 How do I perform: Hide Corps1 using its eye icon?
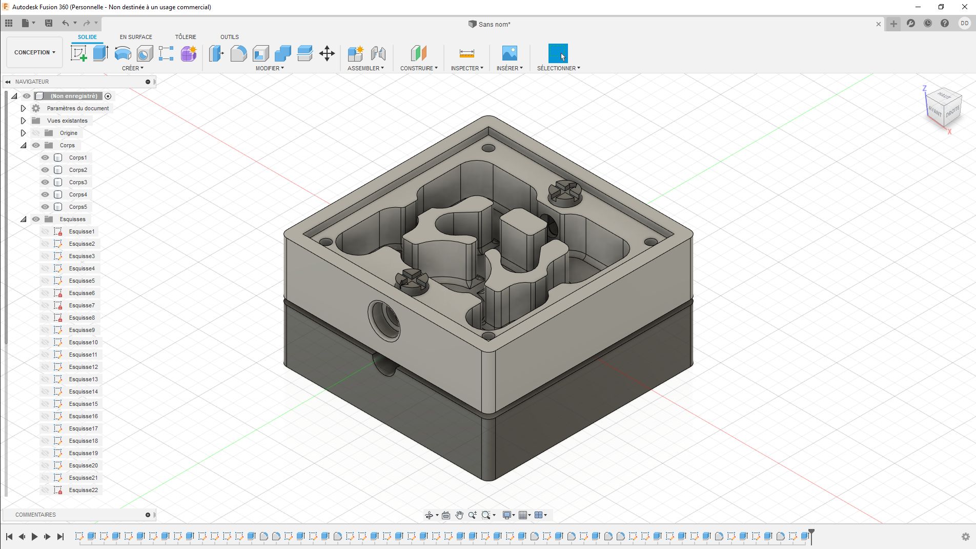click(x=45, y=158)
